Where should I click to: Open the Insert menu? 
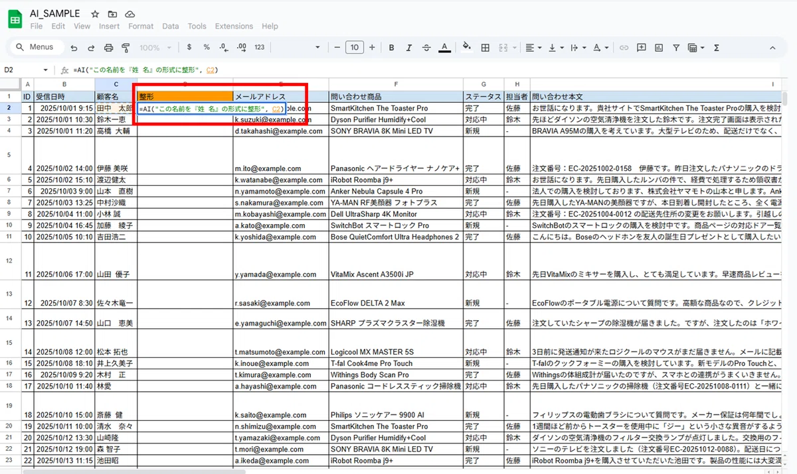pos(110,27)
